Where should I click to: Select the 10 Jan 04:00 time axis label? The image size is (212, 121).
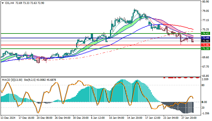[x=117, y=118]
